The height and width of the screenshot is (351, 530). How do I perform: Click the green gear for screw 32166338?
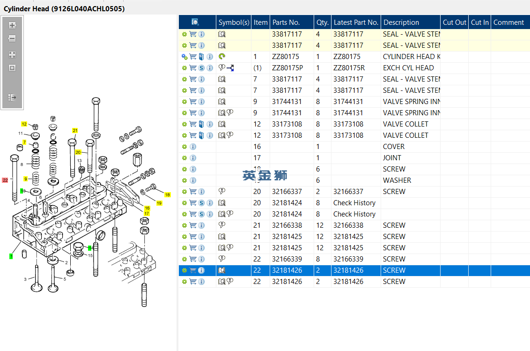[184, 225]
